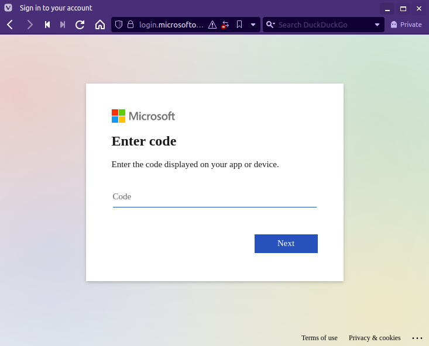Click the Microsoft logo
Viewport: 429px width, 346px height.
[143, 116]
